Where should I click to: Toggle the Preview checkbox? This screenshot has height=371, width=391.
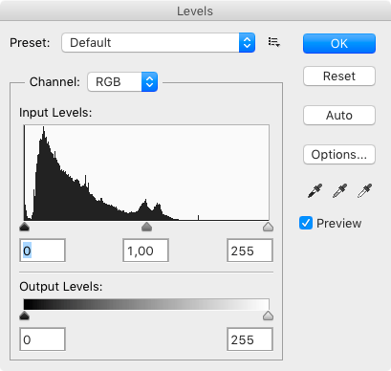coord(306,223)
